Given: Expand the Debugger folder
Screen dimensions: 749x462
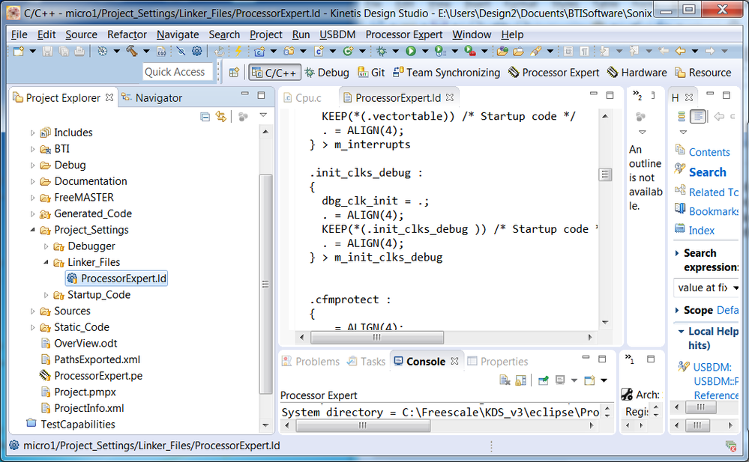Looking at the screenshot, I should click(46, 246).
